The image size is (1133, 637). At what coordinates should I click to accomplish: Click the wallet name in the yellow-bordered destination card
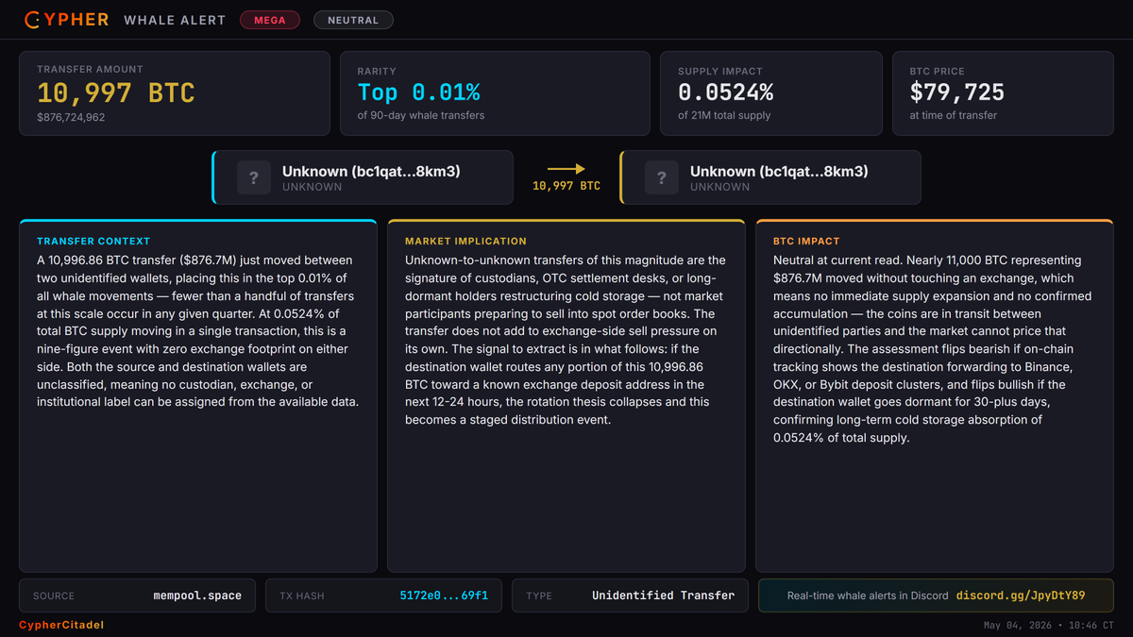[x=779, y=172]
